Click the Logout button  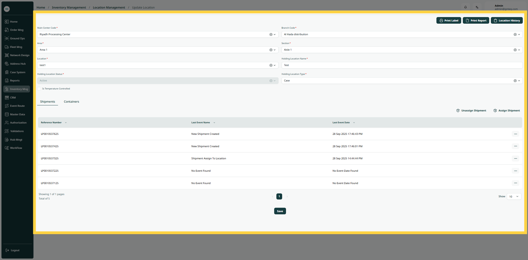coord(13,250)
